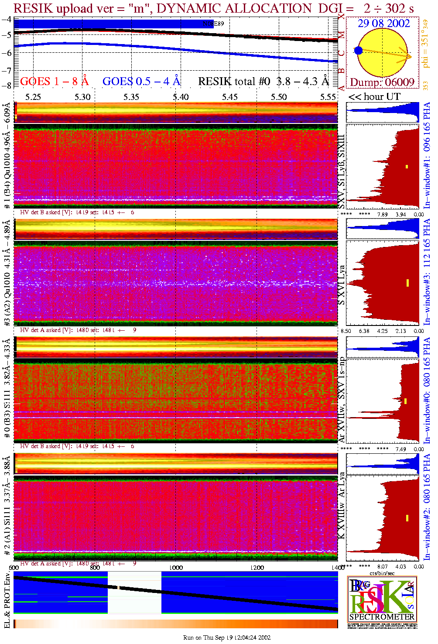Click the 1000 tick on the bottom axis
The height and width of the screenshot is (644, 438).
tap(176, 568)
